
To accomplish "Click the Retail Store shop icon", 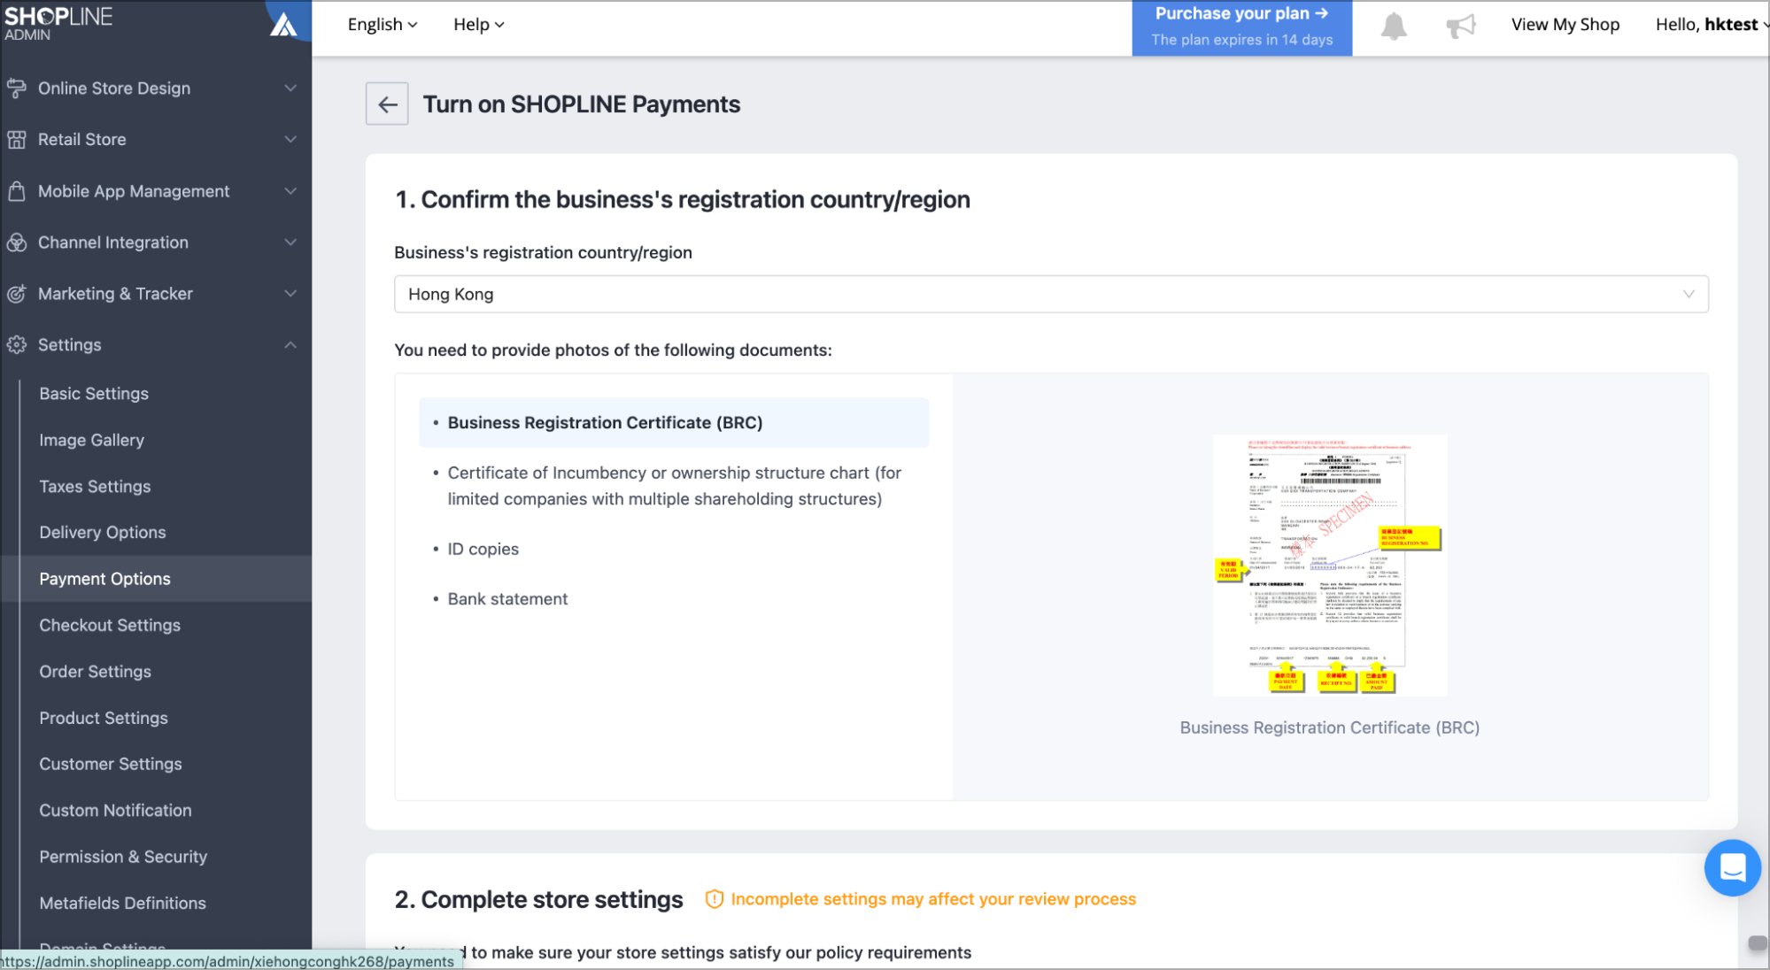I will click(17, 139).
